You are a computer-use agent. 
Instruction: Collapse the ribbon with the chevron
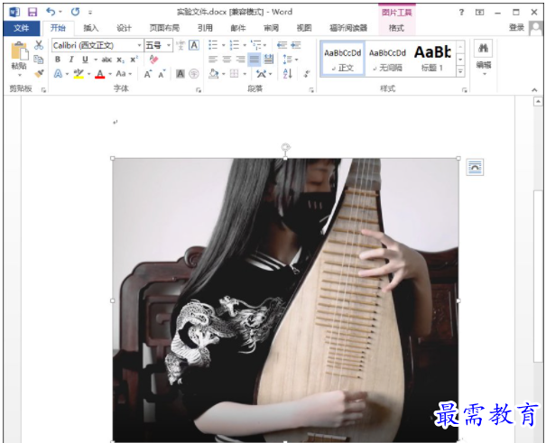tap(534, 90)
